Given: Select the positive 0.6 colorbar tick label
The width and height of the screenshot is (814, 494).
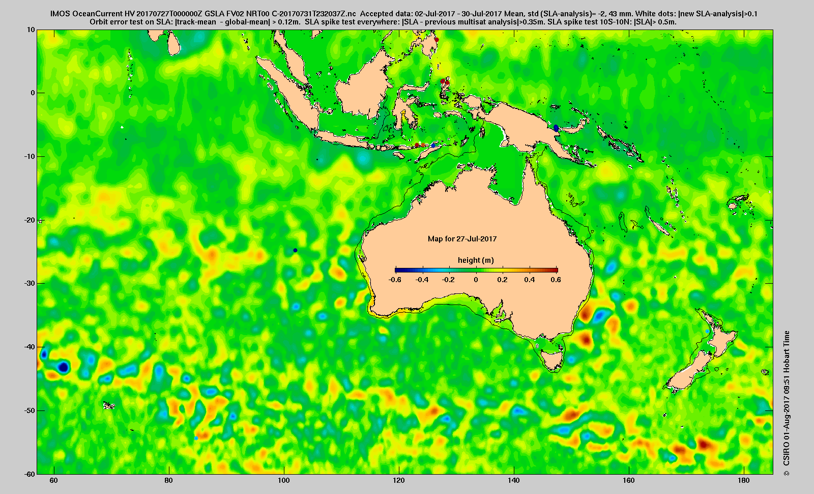Looking at the screenshot, I should (x=556, y=280).
